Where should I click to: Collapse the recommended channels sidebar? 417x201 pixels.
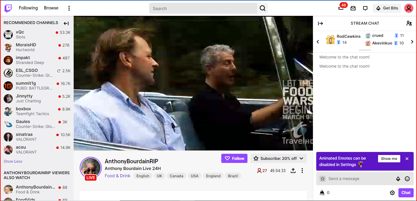pos(66,23)
